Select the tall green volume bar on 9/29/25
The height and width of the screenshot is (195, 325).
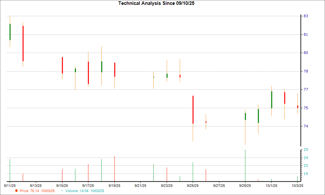click(x=245, y=165)
